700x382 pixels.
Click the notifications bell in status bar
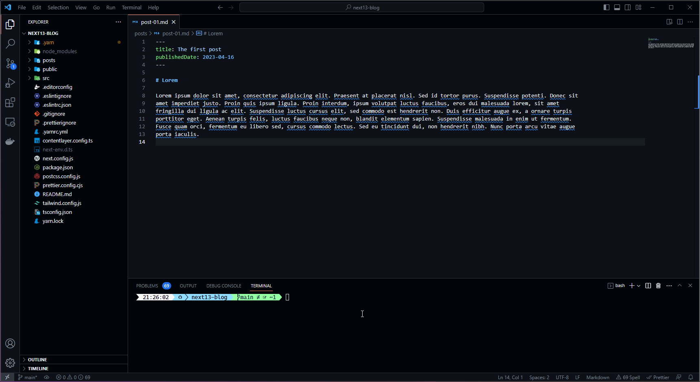point(692,377)
